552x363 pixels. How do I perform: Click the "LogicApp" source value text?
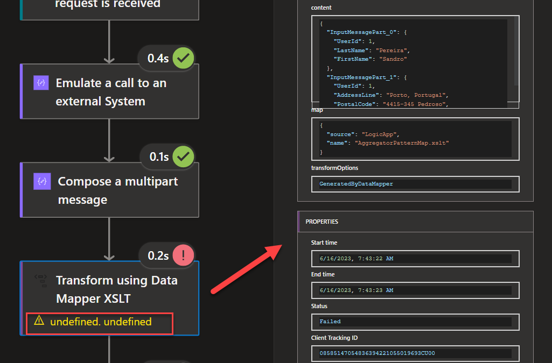click(379, 134)
